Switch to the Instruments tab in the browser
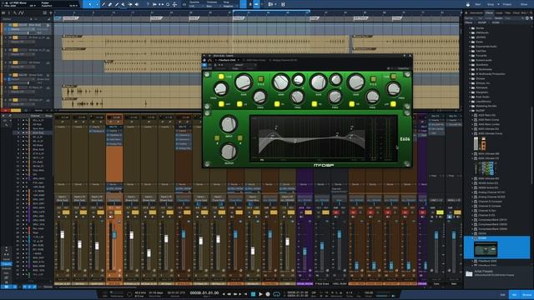The height and width of the screenshot is (300, 534). tap(476, 13)
